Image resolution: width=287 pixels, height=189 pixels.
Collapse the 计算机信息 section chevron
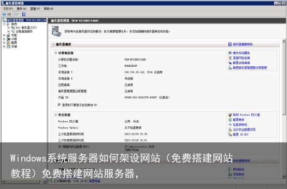click(55, 53)
